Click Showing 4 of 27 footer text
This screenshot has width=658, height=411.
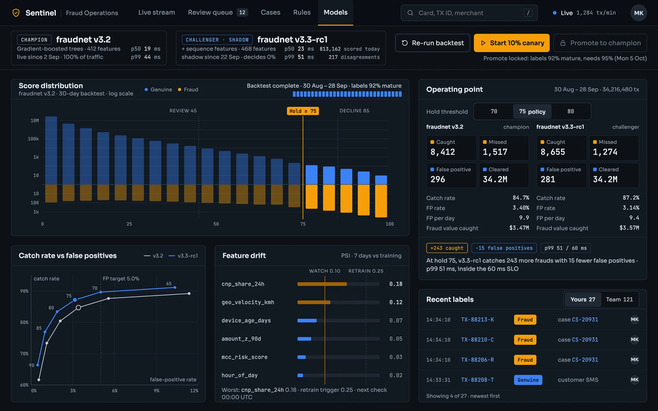(x=463, y=396)
